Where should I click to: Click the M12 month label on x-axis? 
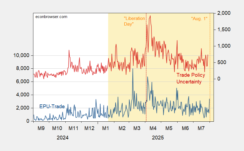(89, 128)
